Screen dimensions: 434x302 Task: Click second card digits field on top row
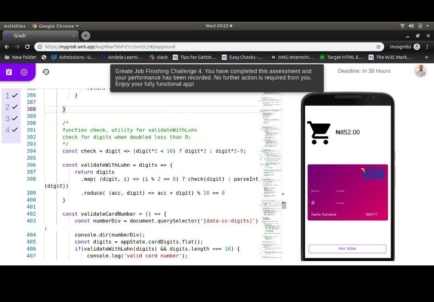pos(340,191)
